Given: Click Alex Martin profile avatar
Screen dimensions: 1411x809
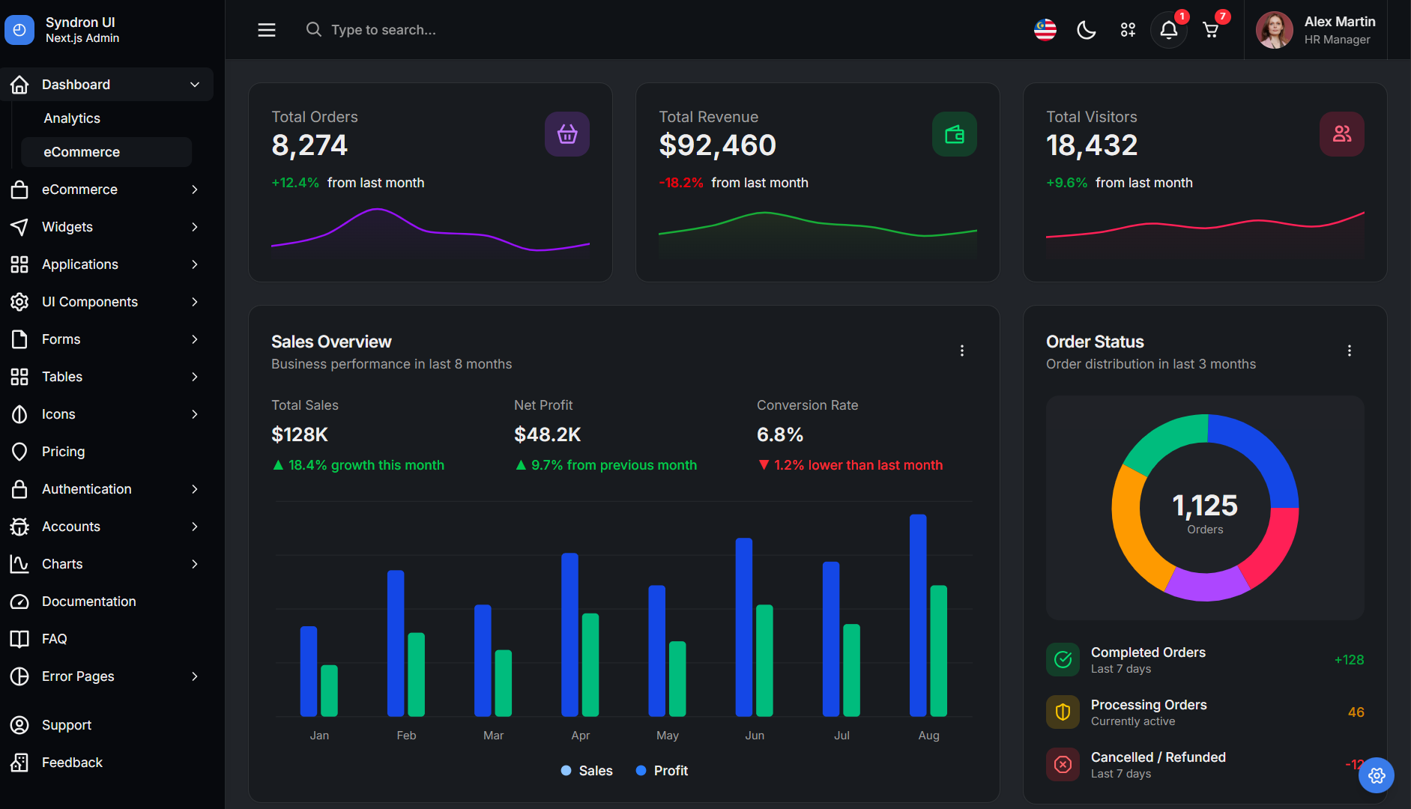Looking at the screenshot, I should coord(1275,30).
